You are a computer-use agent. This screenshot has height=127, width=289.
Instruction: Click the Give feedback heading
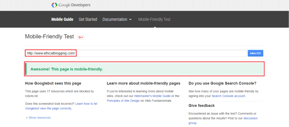(201, 106)
